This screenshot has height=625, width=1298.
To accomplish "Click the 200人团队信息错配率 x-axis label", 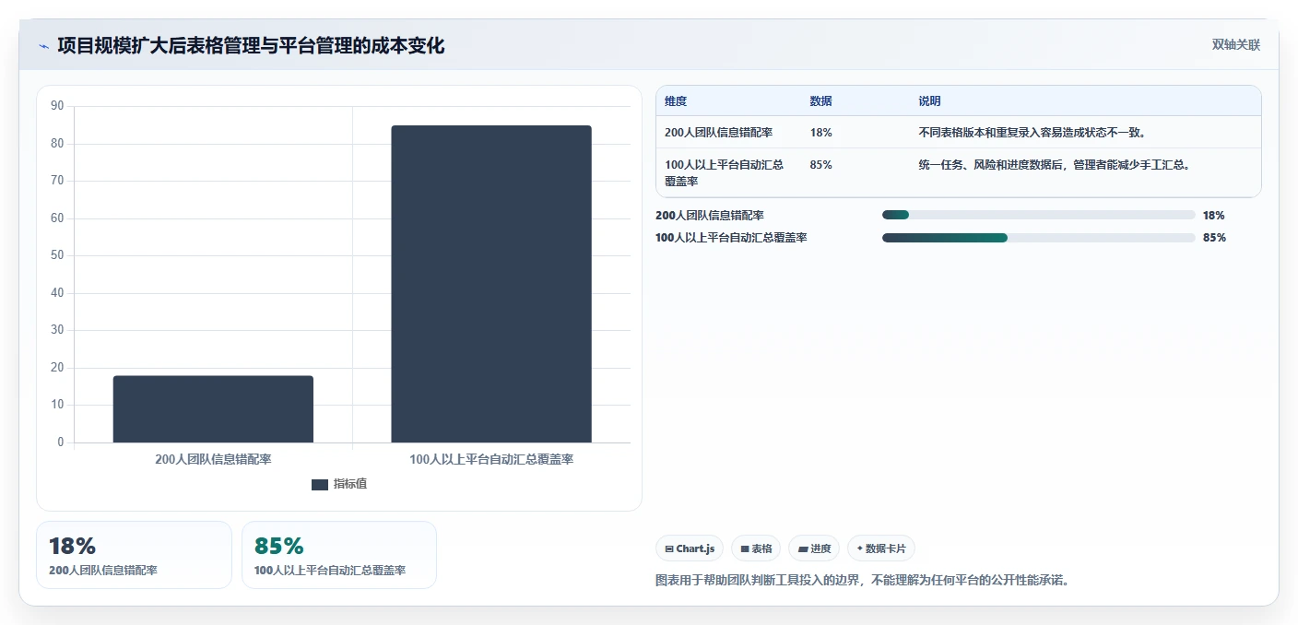I will pyautogui.click(x=213, y=459).
